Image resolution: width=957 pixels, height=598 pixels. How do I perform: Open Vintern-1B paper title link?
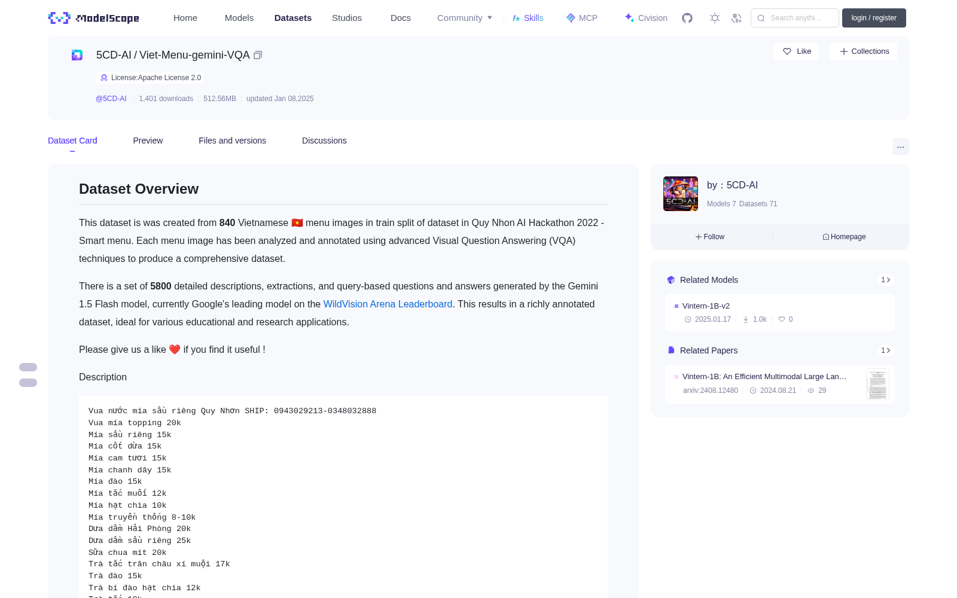pyautogui.click(x=764, y=376)
